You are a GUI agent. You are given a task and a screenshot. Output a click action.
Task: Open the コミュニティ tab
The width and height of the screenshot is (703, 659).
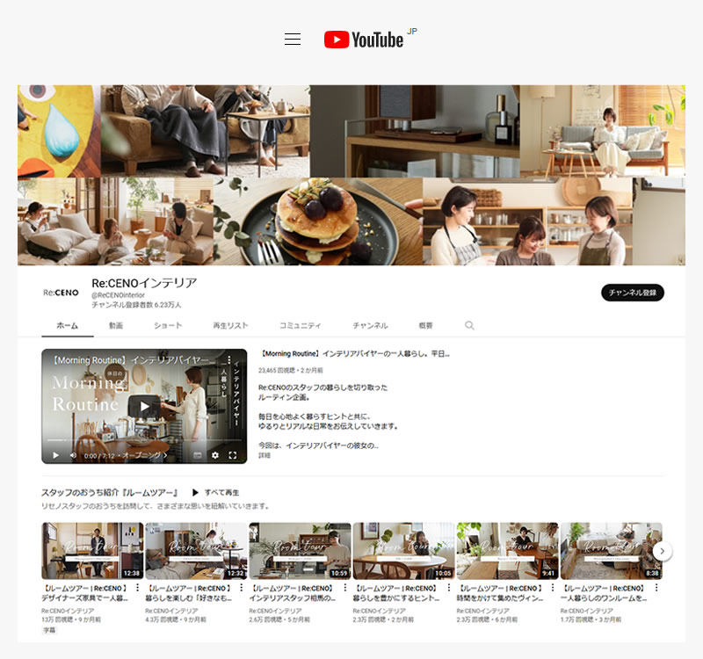[300, 325]
